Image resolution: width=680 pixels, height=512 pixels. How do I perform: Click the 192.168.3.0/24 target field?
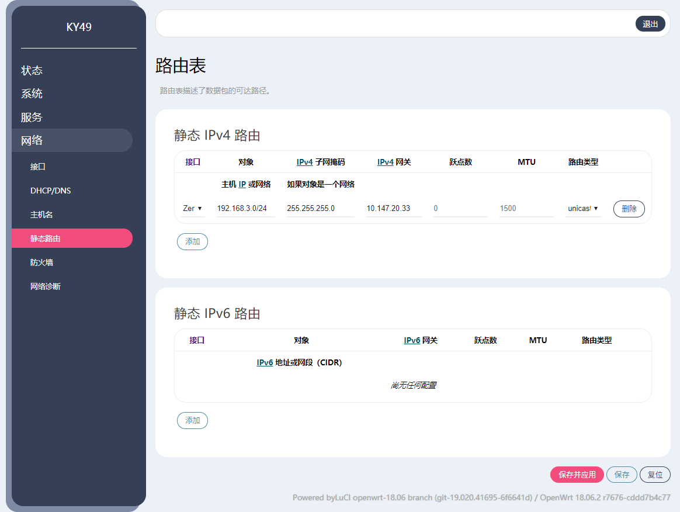245,209
